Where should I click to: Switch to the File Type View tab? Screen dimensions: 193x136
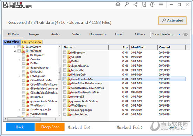(32, 42)
